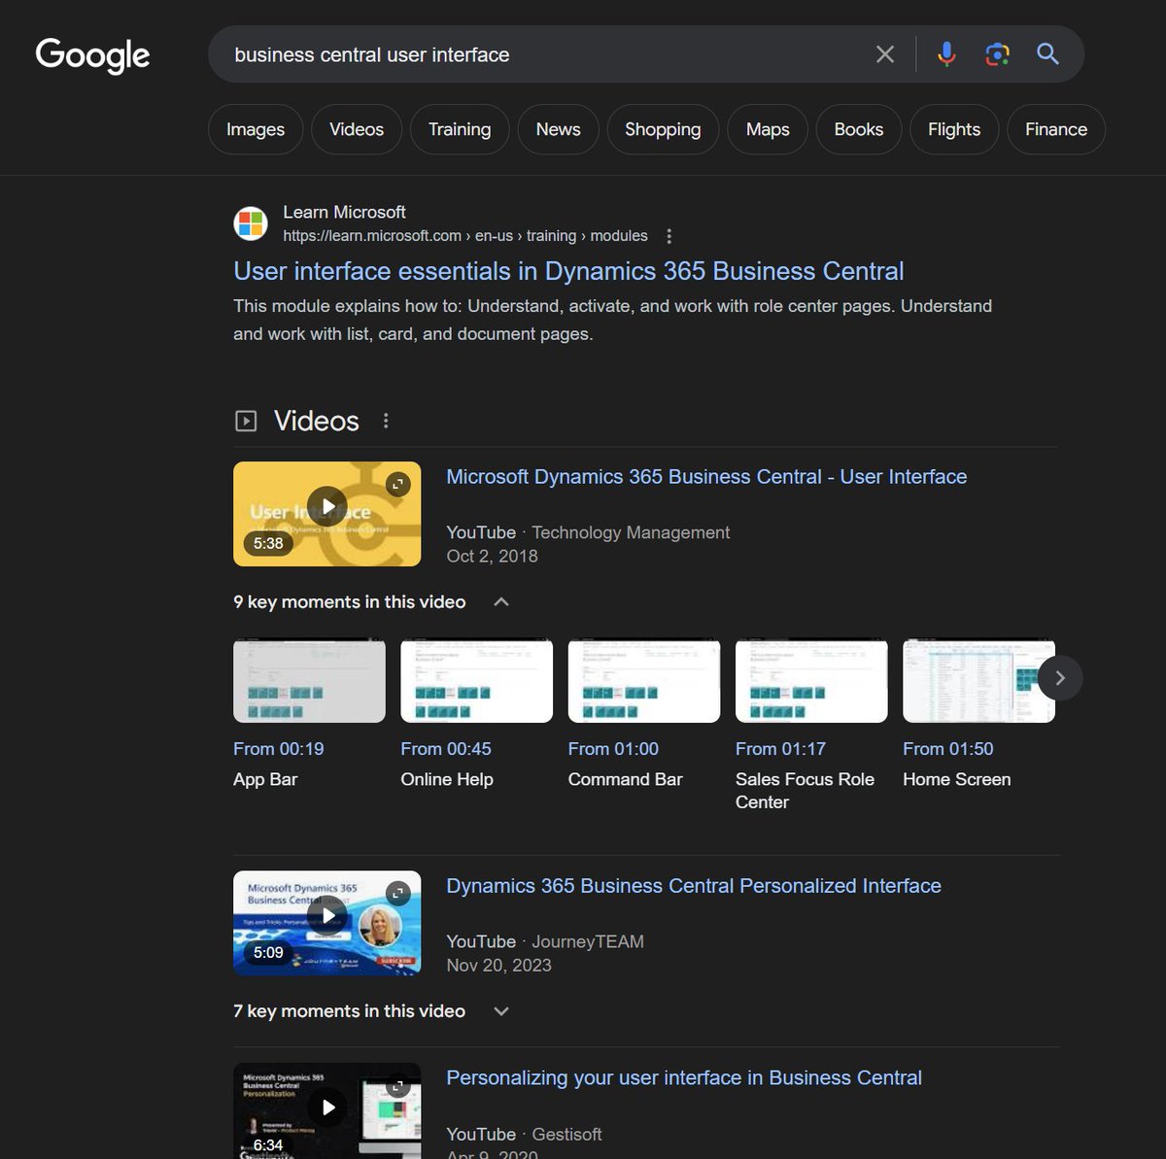Click the Learn Microsoft site name

[344, 212]
